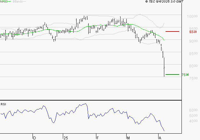The width and height of the screenshot is (200, 140).
Task: Click the BBands legend label
Action: click(18, 2)
